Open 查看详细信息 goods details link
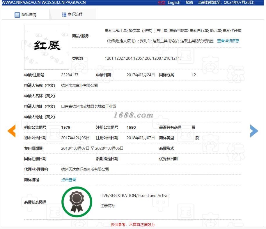Viewport: 266px width, 229px height. (228, 41)
